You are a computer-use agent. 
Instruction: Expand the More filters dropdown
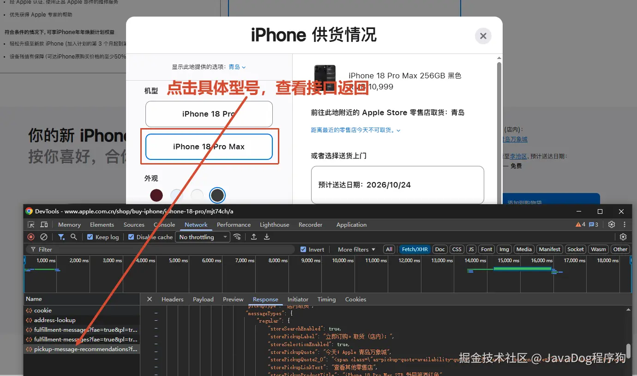(356, 249)
